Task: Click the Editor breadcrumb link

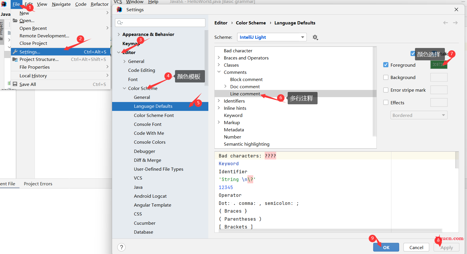Action: click(x=221, y=23)
